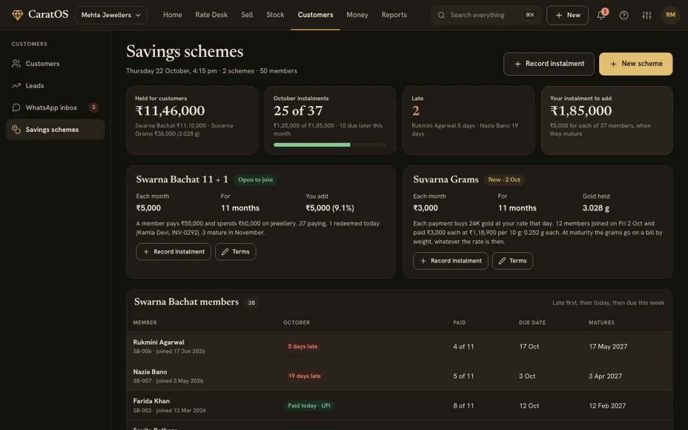Click the search magnifier icon
Screen dimensions: 688x430
click(x=441, y=15)
